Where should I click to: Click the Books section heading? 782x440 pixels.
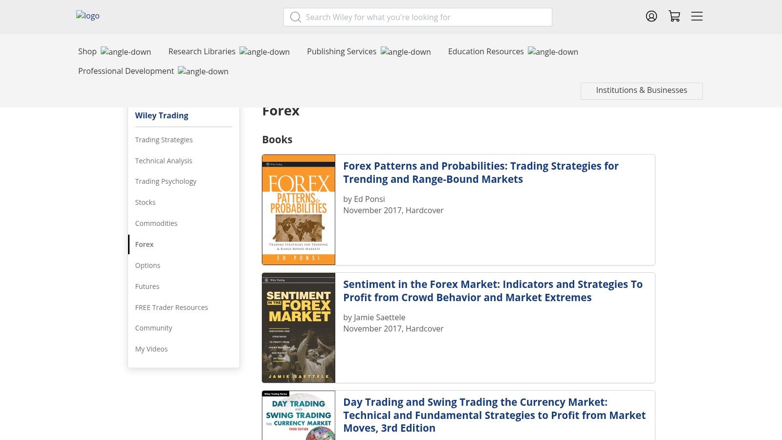point(277,139)
